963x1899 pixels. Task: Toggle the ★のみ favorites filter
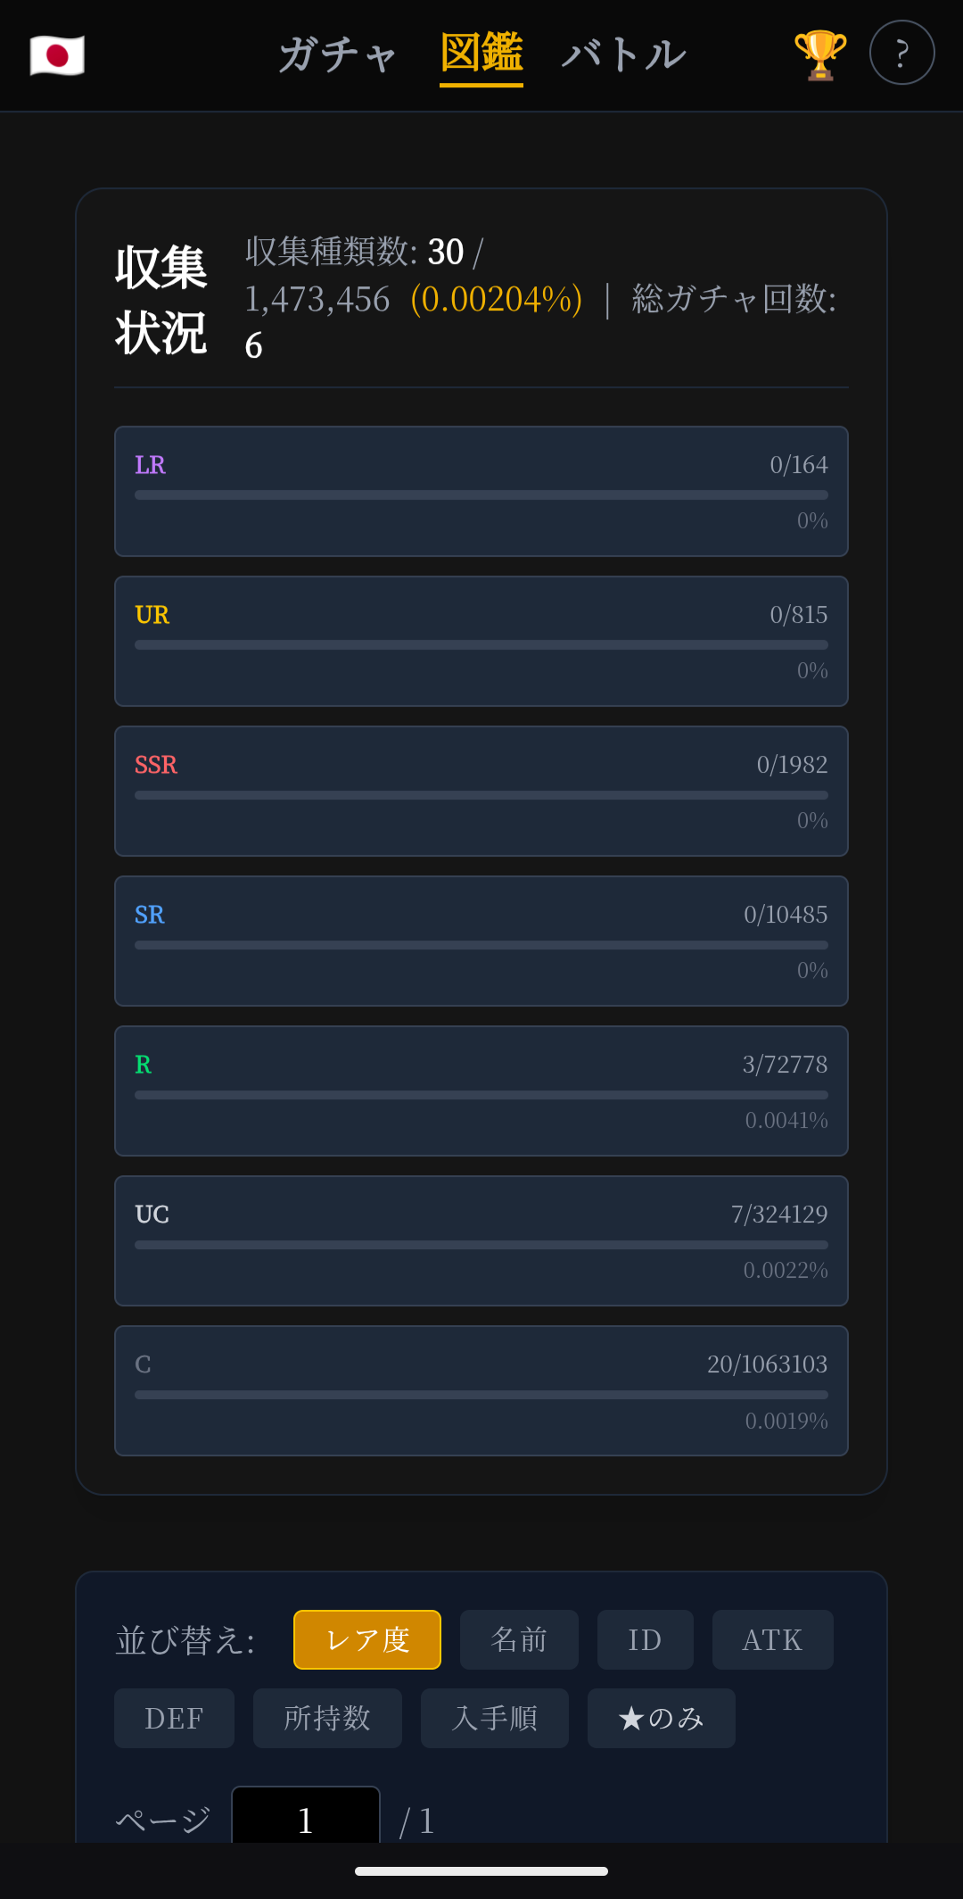click(661, 1718)
